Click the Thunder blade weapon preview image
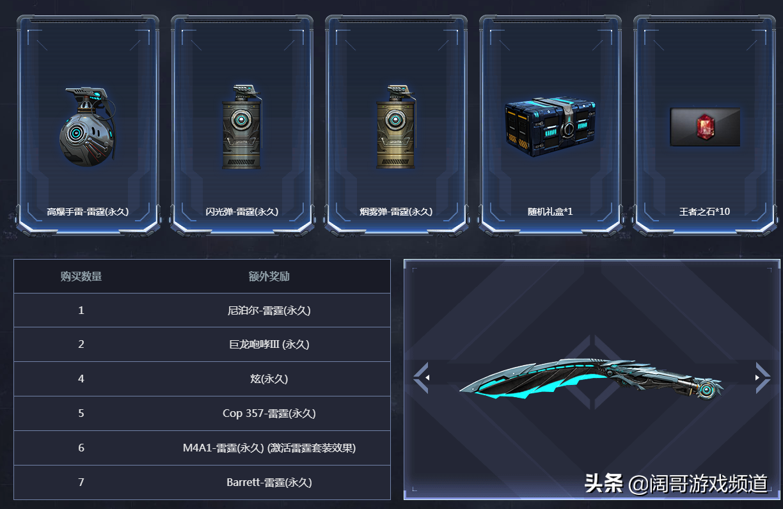783x509 pixels. click(x=590, y=380)
